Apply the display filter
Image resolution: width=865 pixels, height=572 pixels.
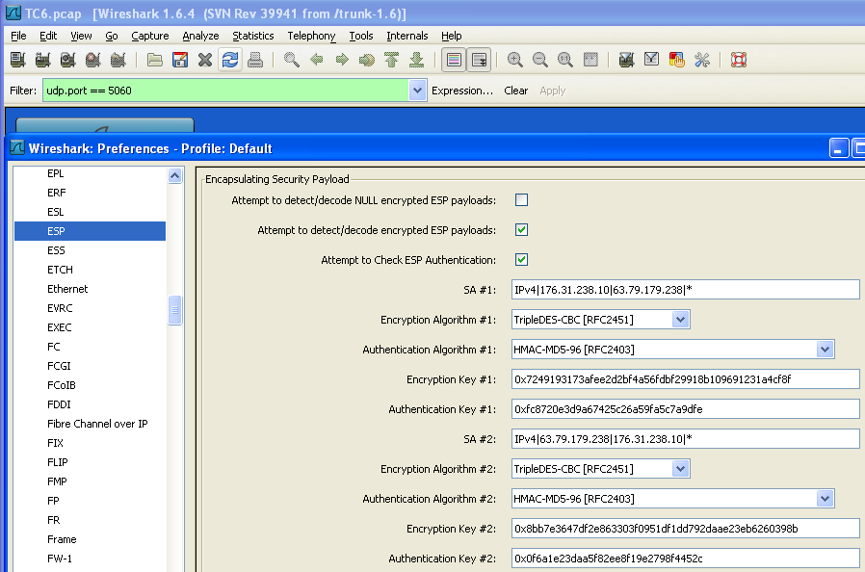(x=553, y=91)
